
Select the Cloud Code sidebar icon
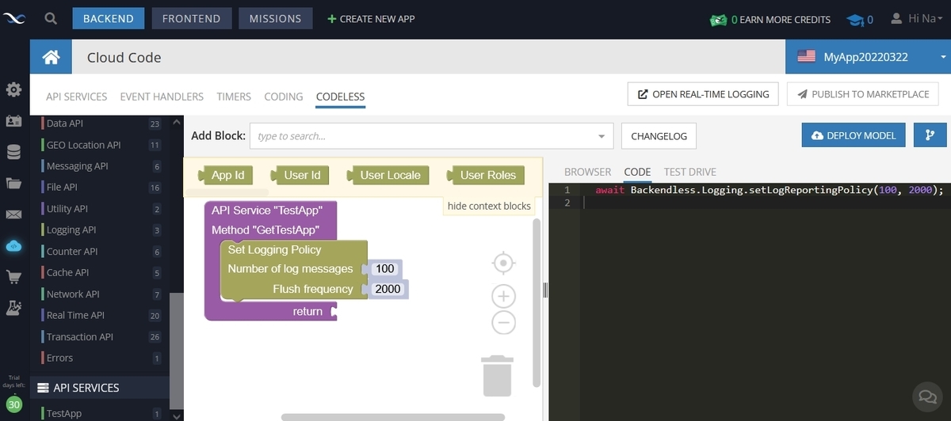(x=13, y=246)
